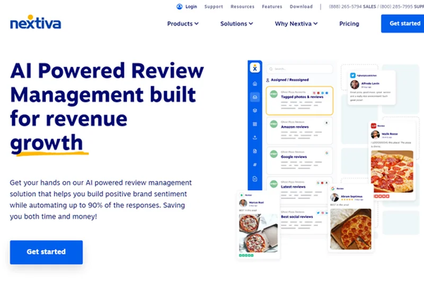Expand the Products dropdown menu
This screenshot has height=282, width=424.
[183, 24]
